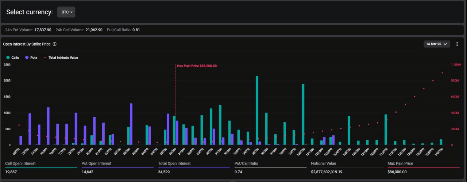Click the purple Puts legend circle icon

[27, 58]
